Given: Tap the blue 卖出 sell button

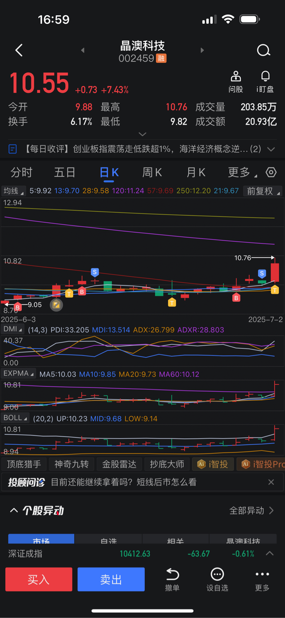Looking at the screenshot, I should point(111,579).
